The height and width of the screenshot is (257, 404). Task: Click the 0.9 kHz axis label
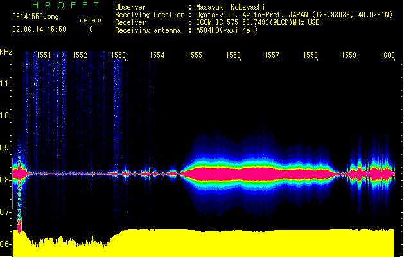click(5, 148)
